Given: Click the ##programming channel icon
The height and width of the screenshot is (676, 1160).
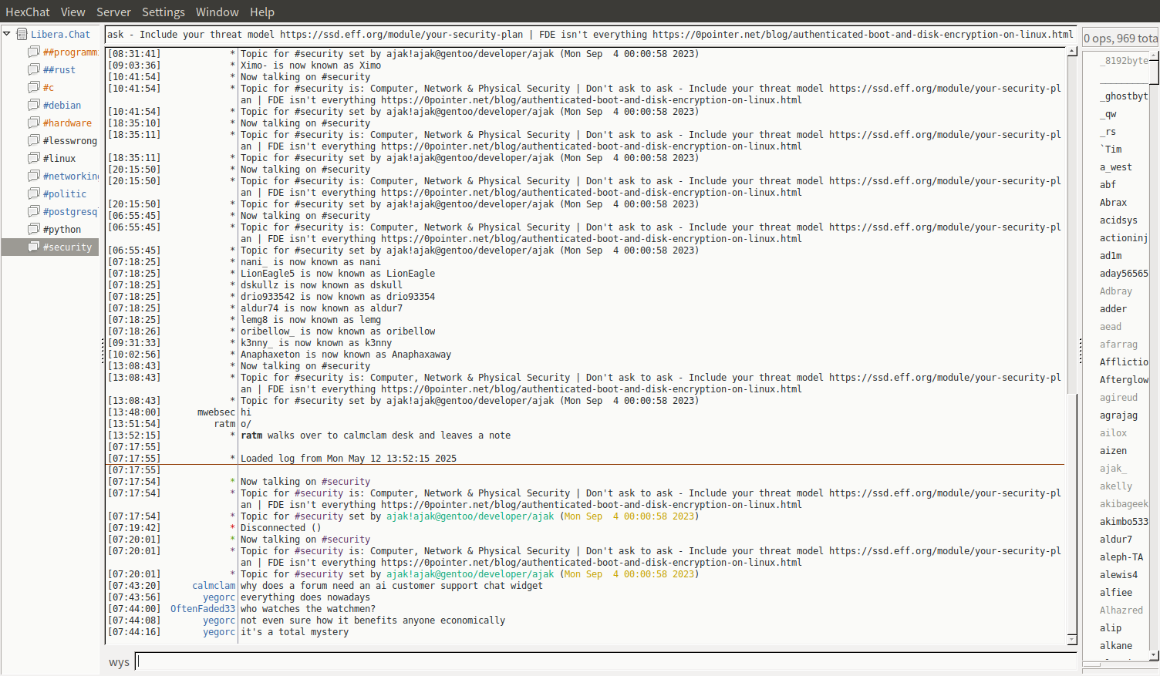Looking at the screenshot, I should point(33,52).
